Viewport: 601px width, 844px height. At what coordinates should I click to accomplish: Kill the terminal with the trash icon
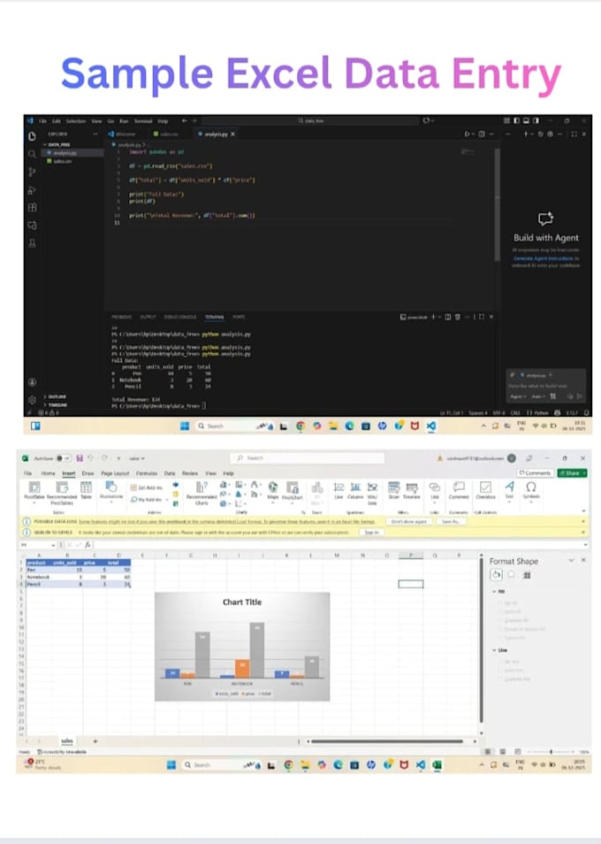click(458, 317)
